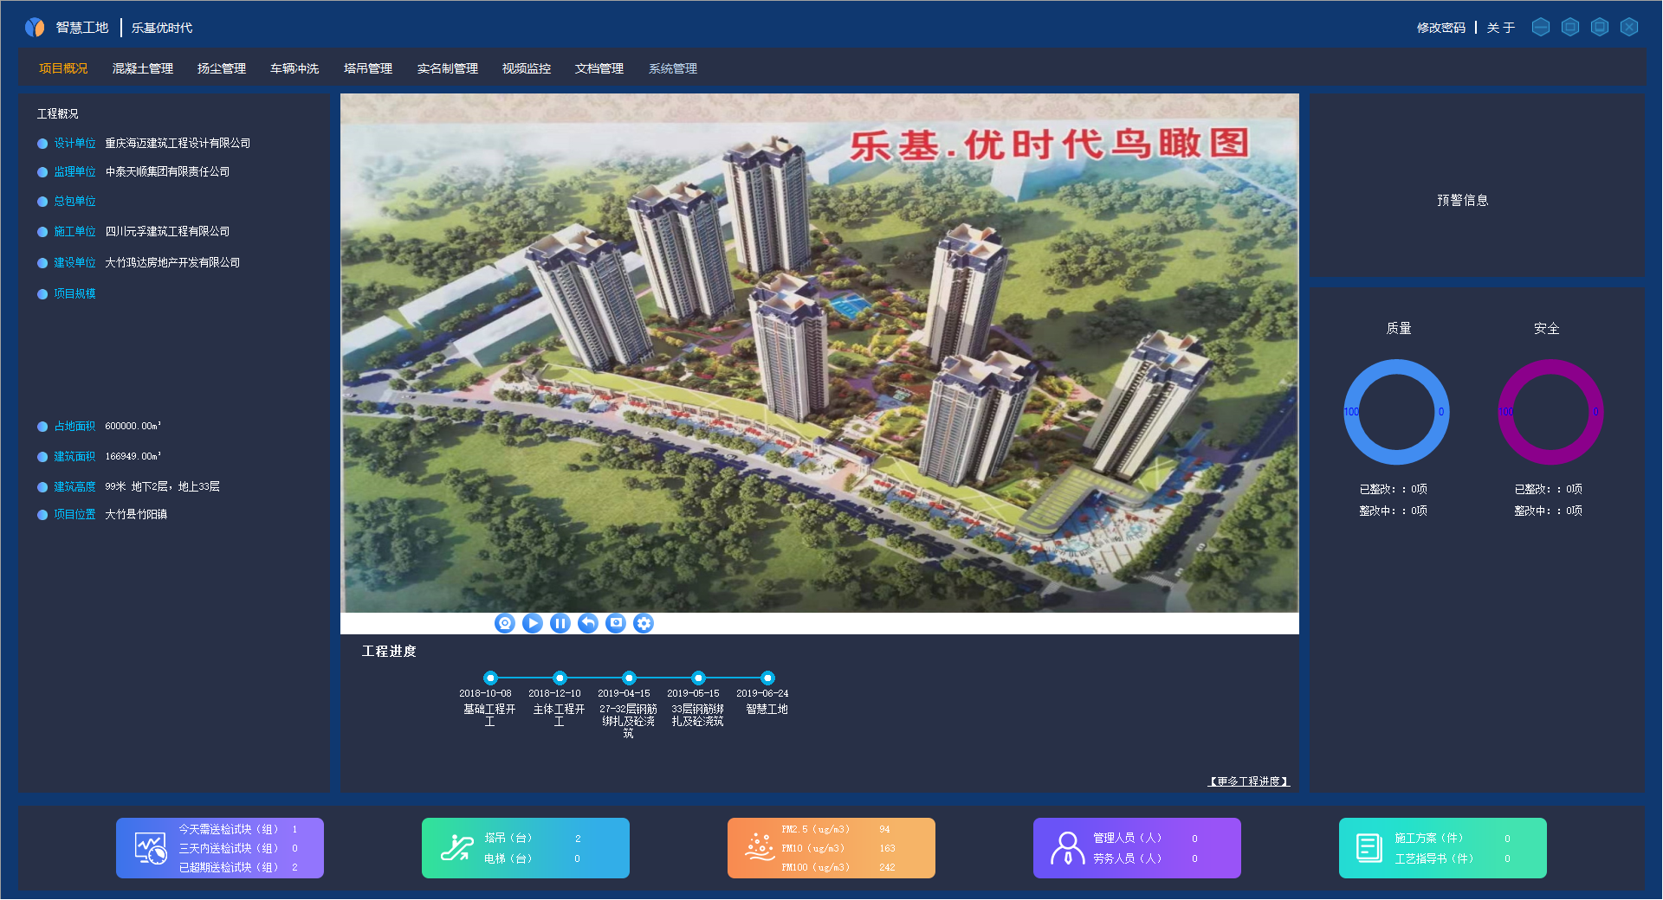
Task: Click the 更多工程进度 link
Action: click(1248, 781)
